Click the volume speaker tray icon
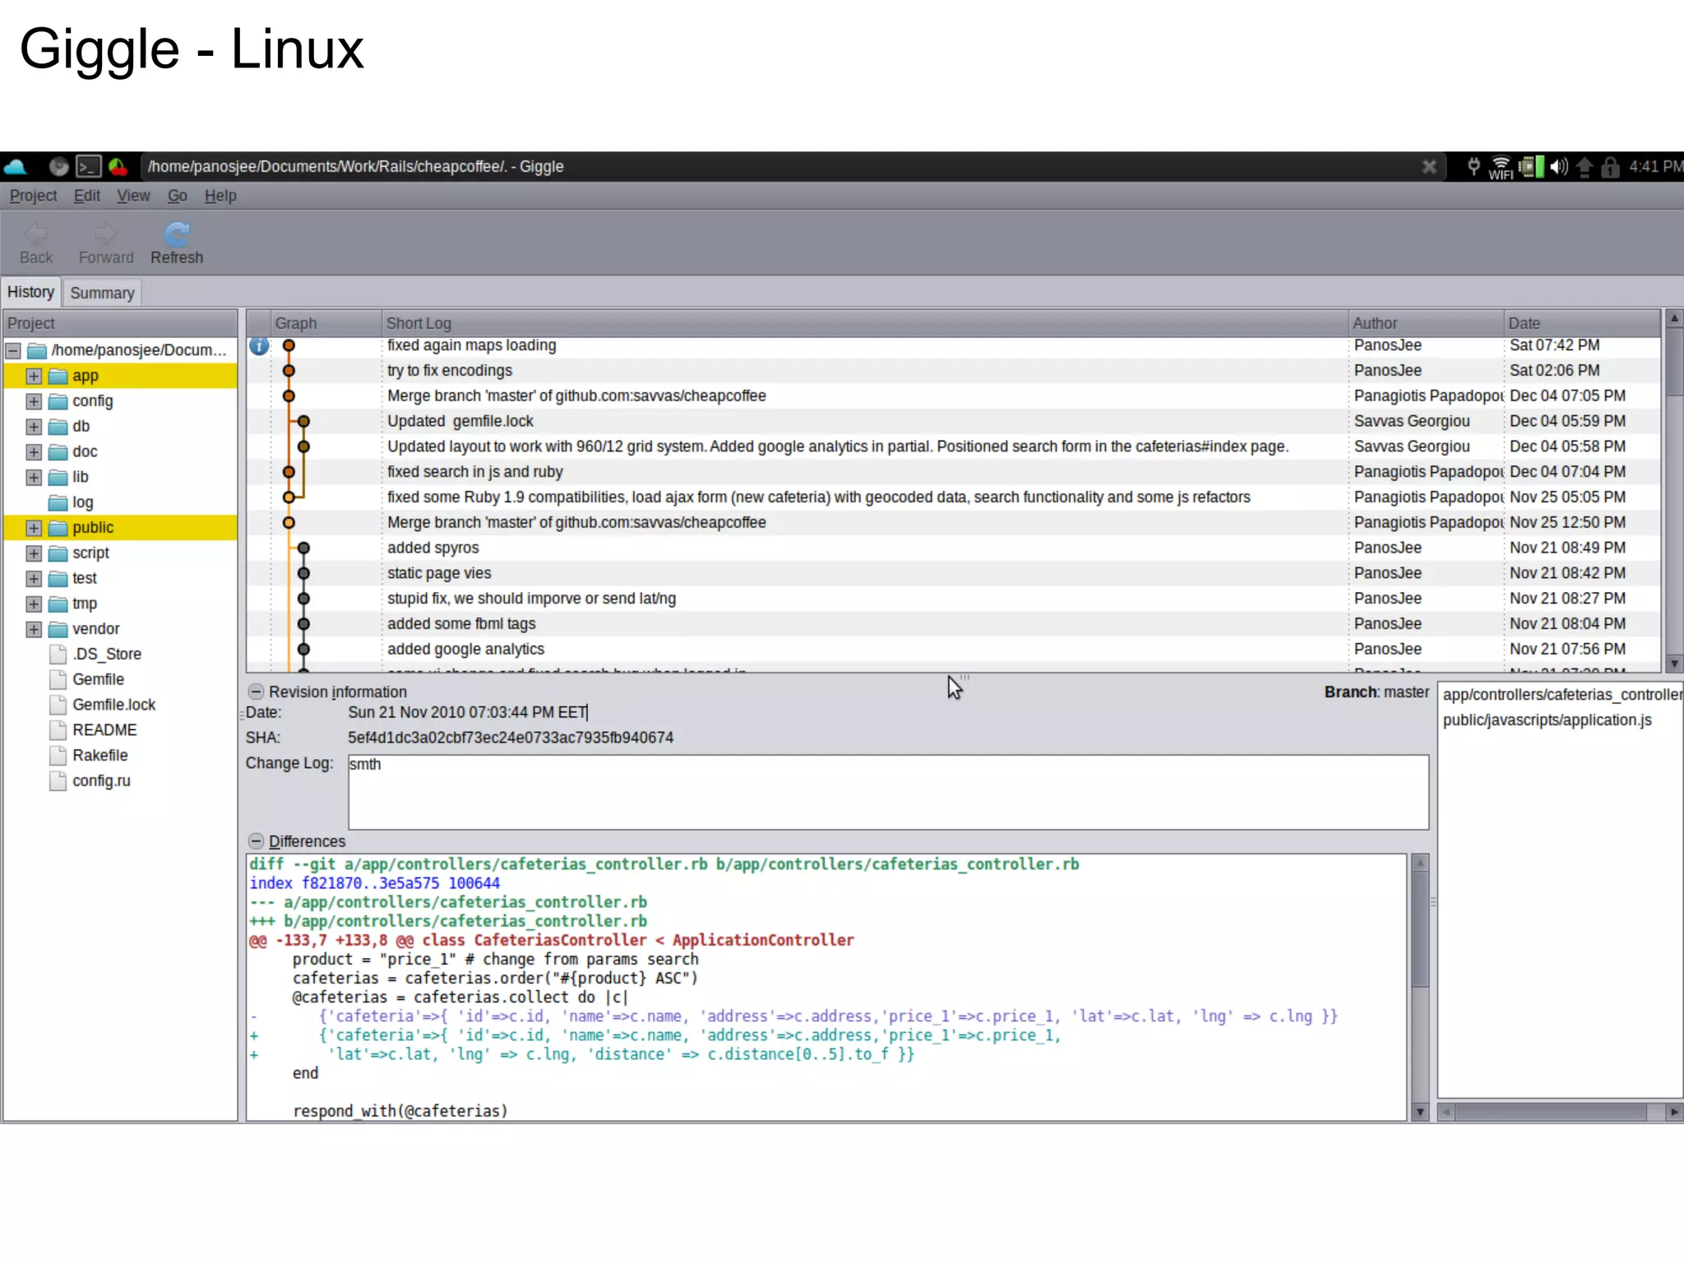 click(1558, 167)
